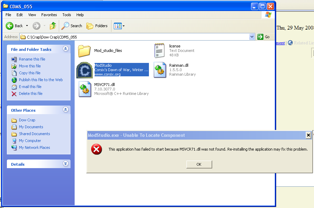This screenshot has height=208, width=314.
Task: Select the license text document icon
Action: pyautogui.click(x=159, y=51)
